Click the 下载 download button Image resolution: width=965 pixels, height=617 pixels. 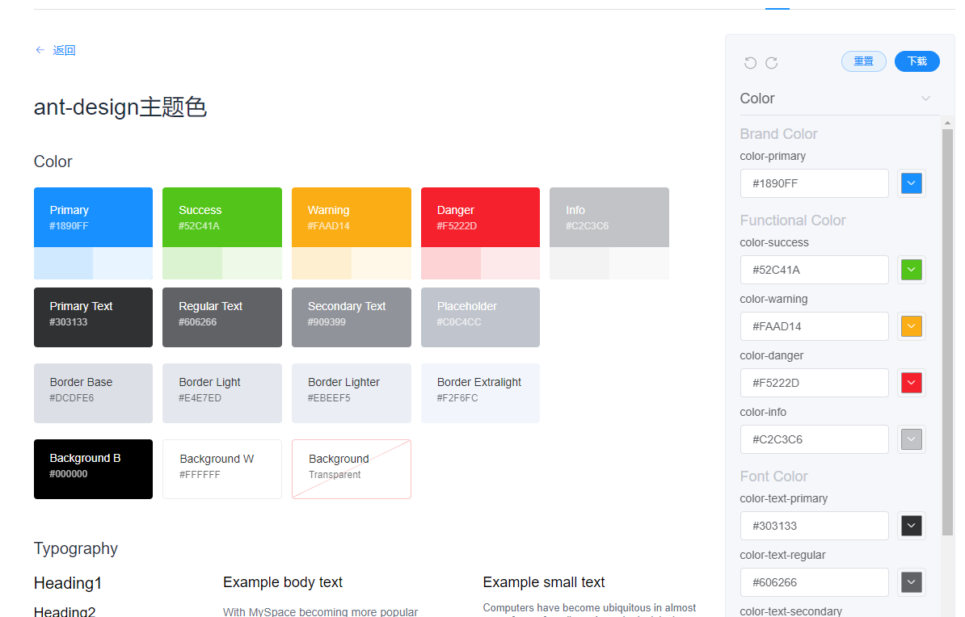(917, 61)
